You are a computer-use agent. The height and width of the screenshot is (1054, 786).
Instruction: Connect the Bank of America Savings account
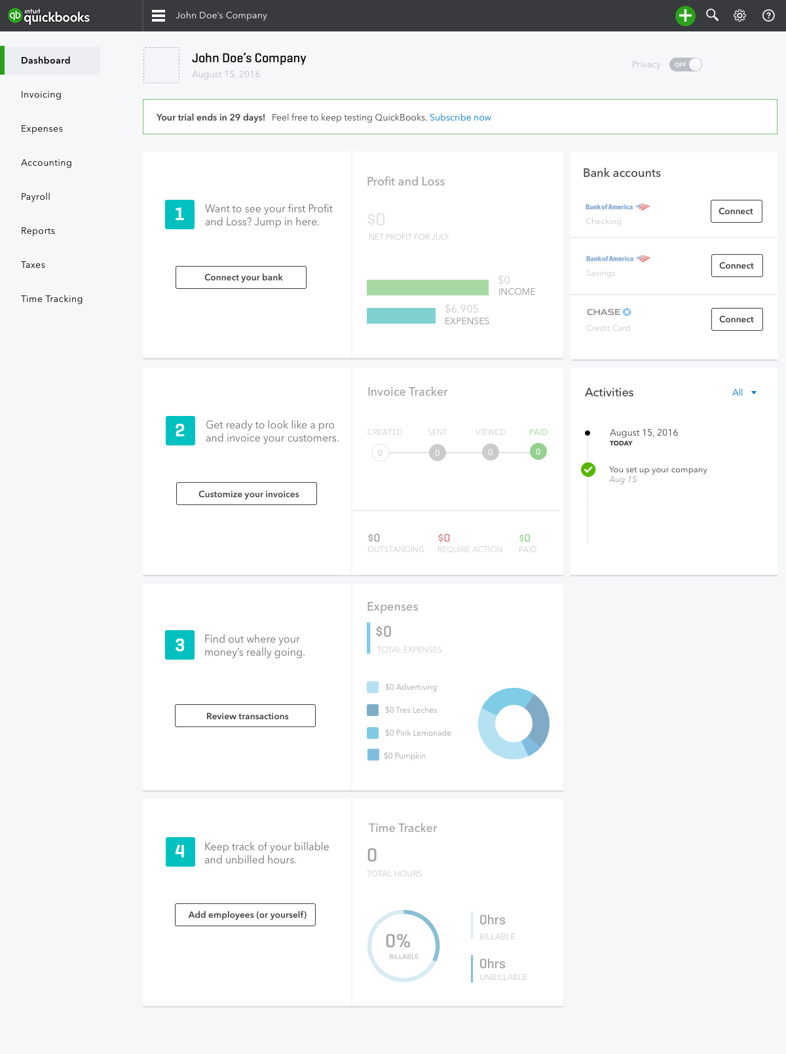click(737, 266)
